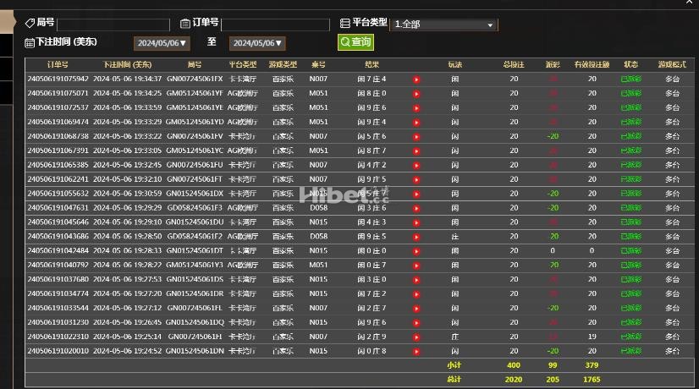Select round number GN007245061FI

[195, 337]
